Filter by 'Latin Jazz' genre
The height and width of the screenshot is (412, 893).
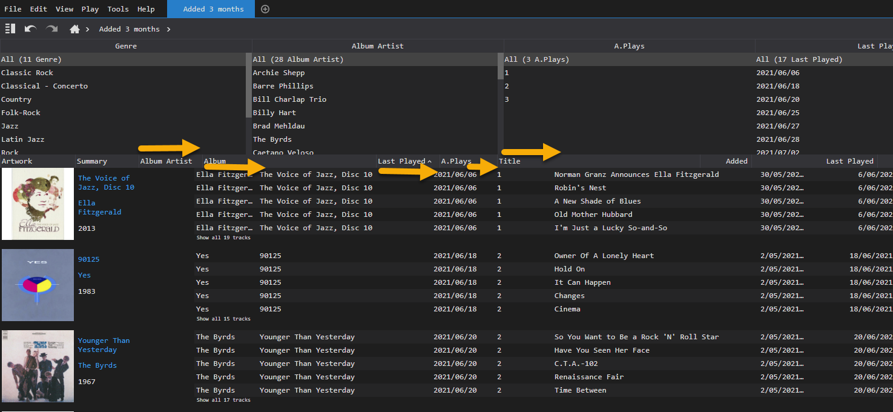(x=22, y=139)
